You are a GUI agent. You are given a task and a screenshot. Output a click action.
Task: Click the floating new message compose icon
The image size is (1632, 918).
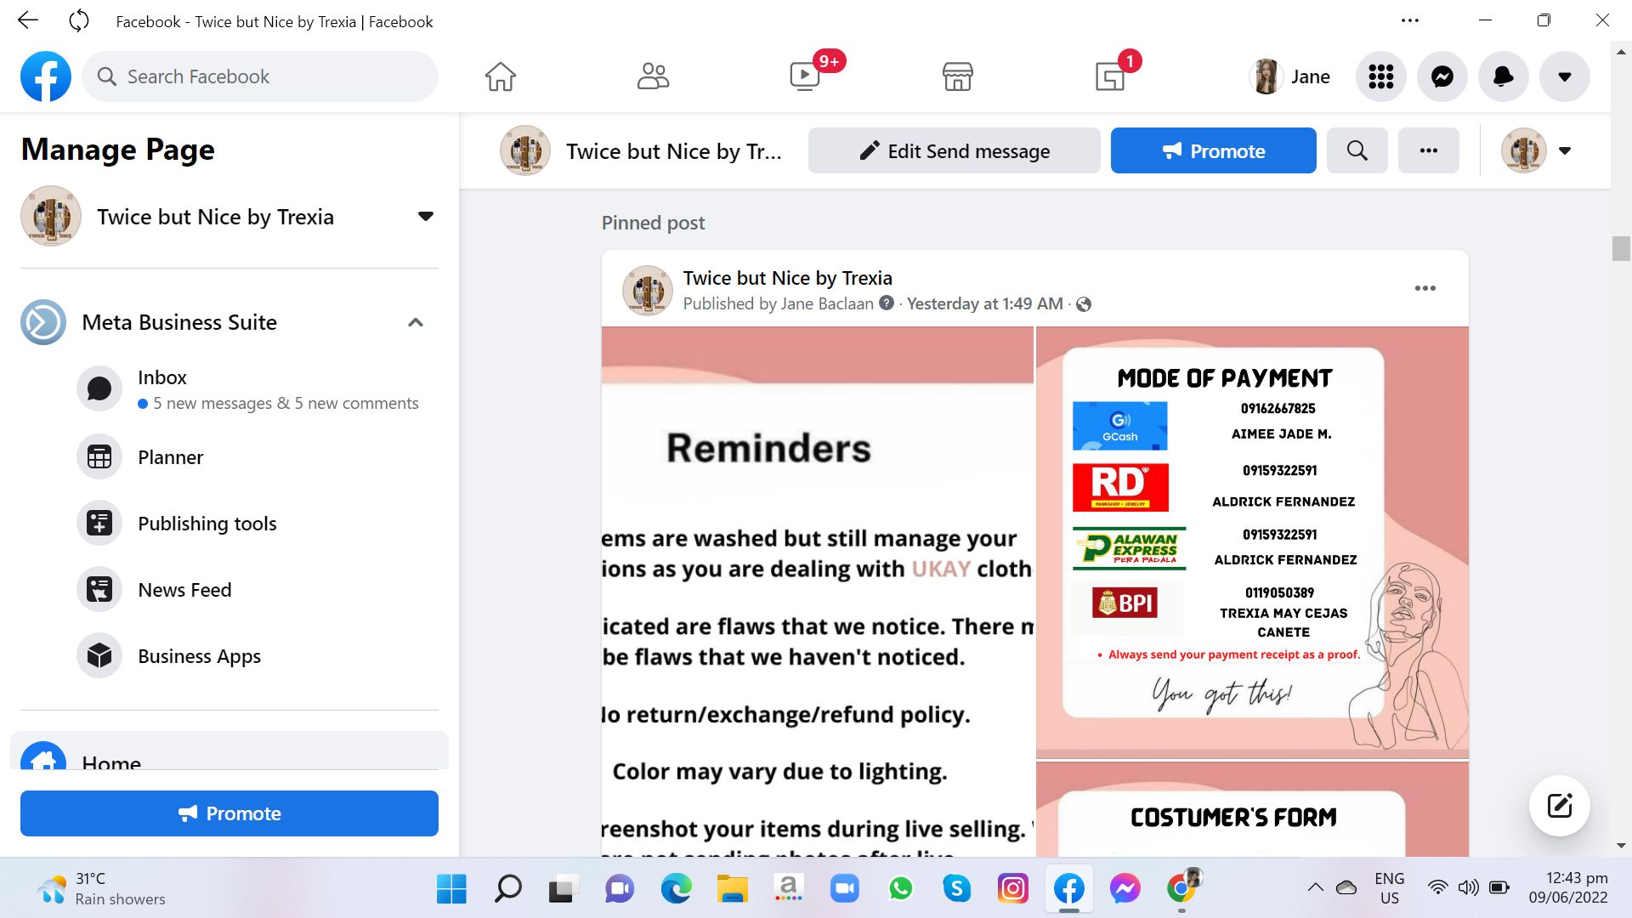tap(1560, 806)
